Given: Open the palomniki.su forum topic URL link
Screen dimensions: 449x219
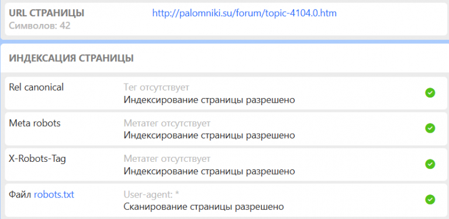Looking at the screenshot, I should (244, 13).
